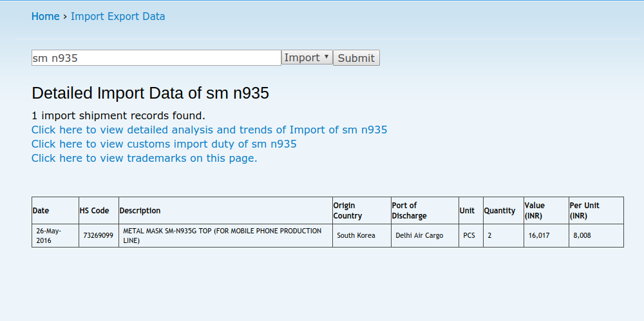Click the Home breadcrumb link

[45, 17]
